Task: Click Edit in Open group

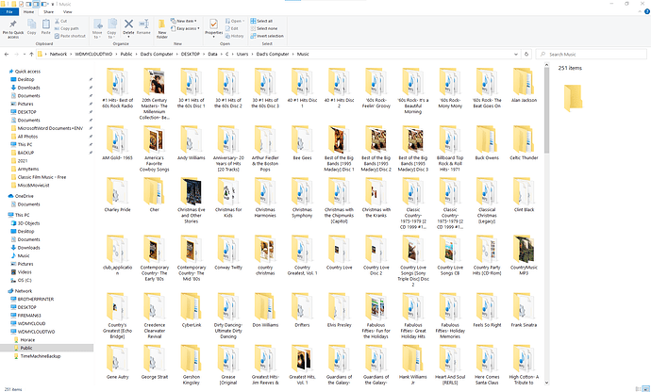Action: (x=232, y=28)
